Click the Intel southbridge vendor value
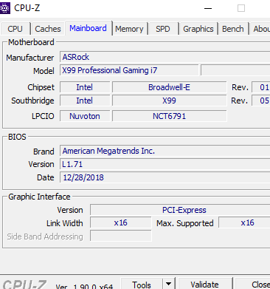 85,101
